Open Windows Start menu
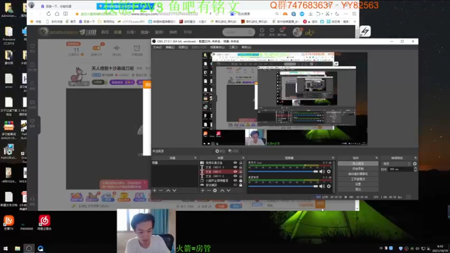The image size is (450, 253). [x=6, y=249]
